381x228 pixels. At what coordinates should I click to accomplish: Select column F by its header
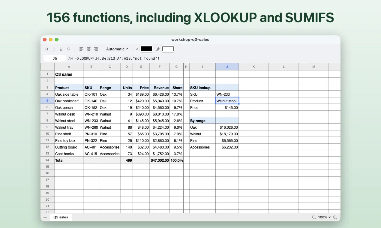[160, 67]
